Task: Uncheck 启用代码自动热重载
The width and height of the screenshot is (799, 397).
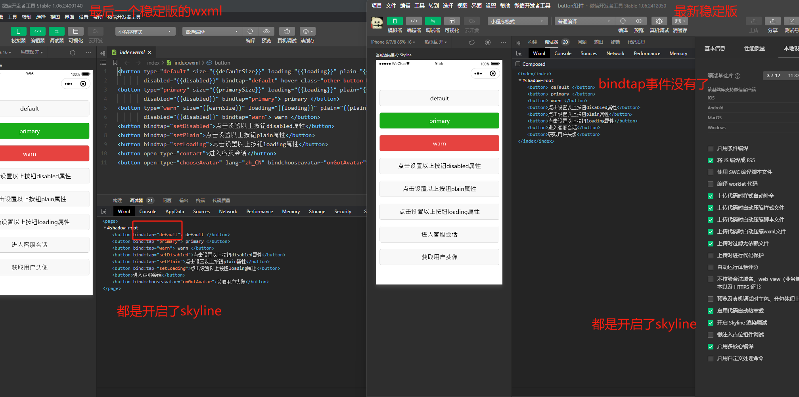Action: 711,311
